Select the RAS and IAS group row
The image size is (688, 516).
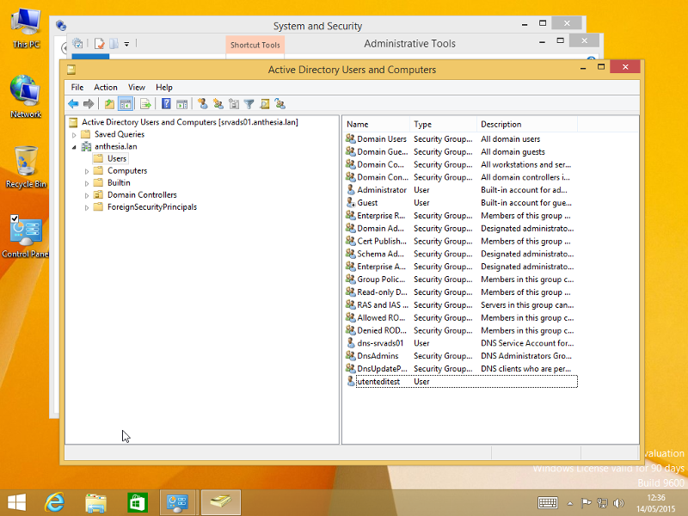tap(461, 305)
